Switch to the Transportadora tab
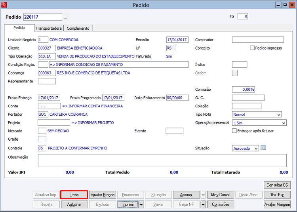This screenshot has height=212, width=297. tap(49, 28)
